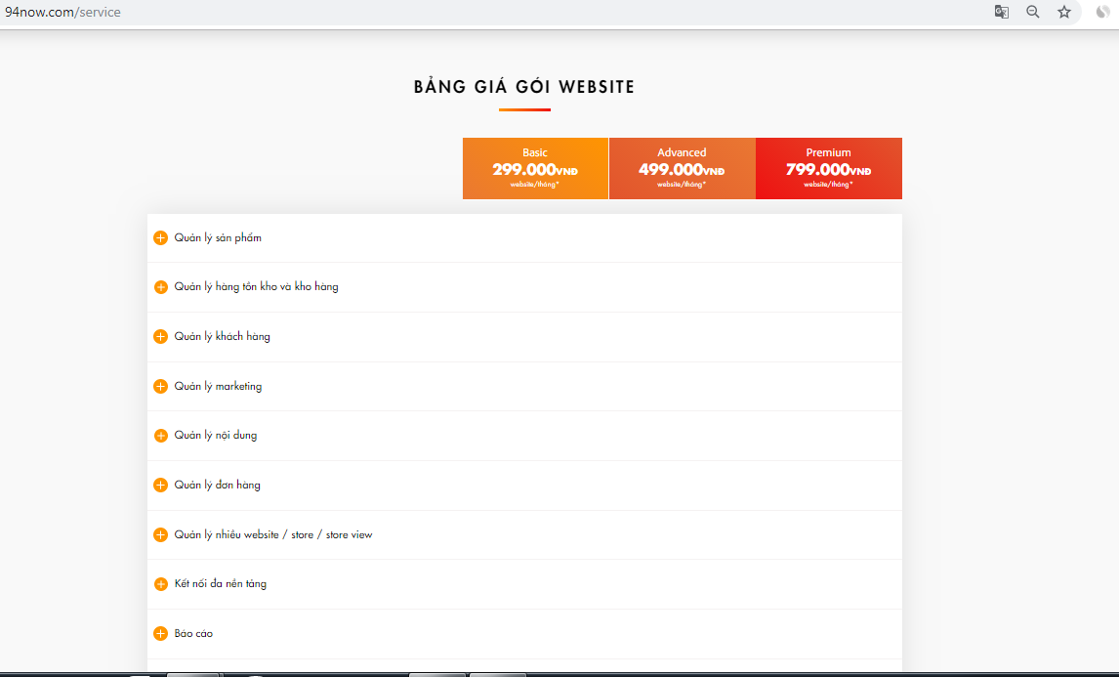Screen dimensions: 1119x677
Task: Expand the Quản lý hàng tồn kho và kho hàng row
Action: click(256, 287)
